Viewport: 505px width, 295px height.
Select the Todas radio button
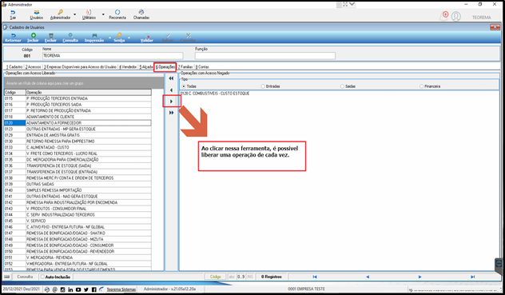tap(184, 86)
